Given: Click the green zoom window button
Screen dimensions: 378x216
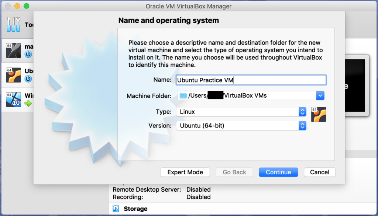Looking at the screenshot, I should [26, 6].
